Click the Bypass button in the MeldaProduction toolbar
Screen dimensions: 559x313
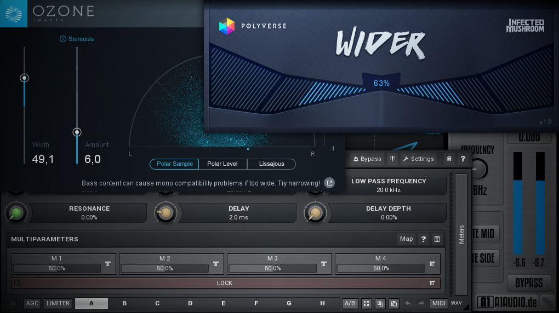[367, 159]
